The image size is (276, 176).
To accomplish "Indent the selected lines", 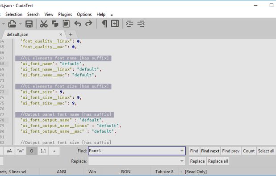I will 130,24.
